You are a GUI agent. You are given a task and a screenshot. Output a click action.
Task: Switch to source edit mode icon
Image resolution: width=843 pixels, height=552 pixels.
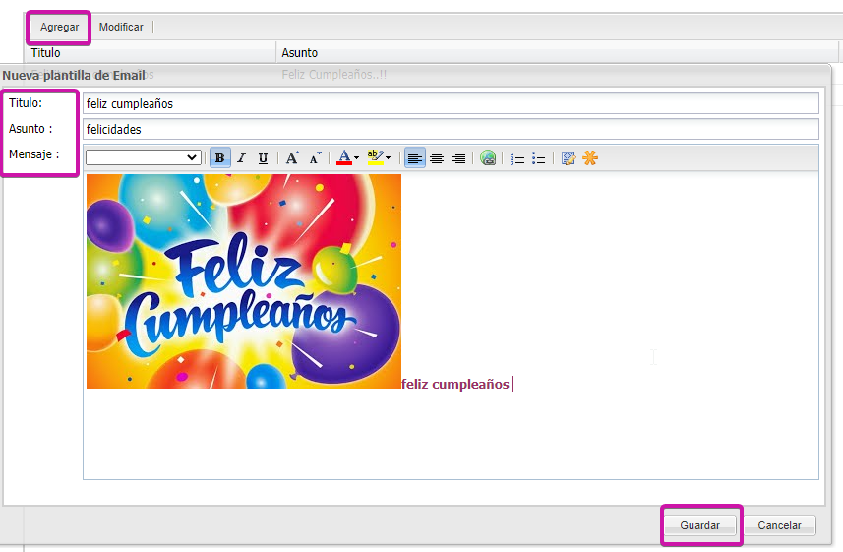[569, 157]
